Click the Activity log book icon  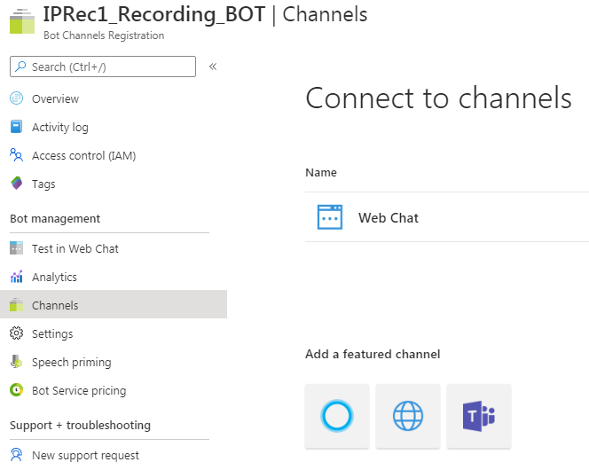coord(16,127)
